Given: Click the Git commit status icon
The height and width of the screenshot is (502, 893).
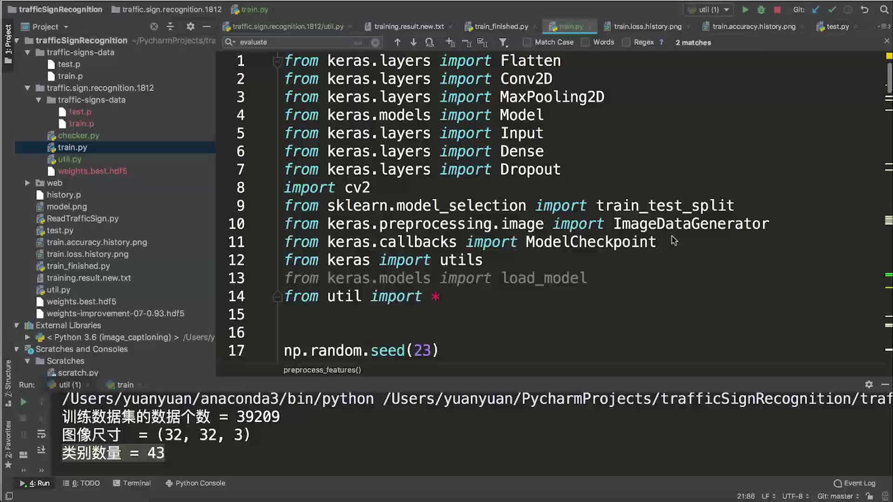Looking at the screenshot, I should click(x=832, y=9).
